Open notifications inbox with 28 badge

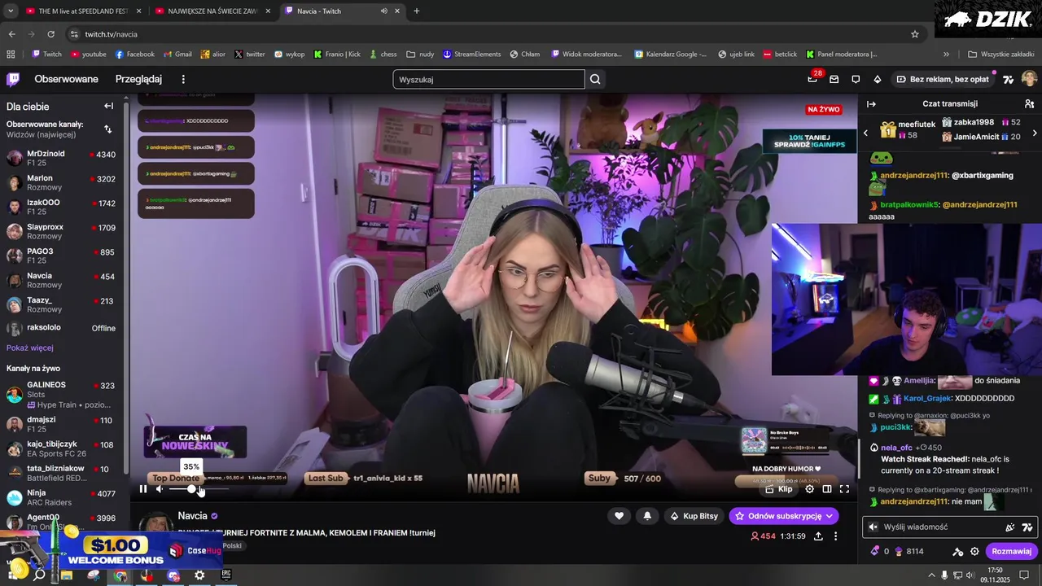812,79
